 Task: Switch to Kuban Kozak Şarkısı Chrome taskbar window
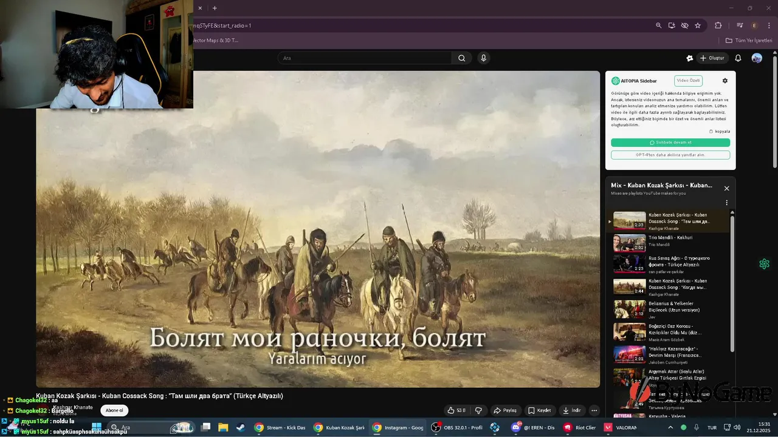pos(339,427)
